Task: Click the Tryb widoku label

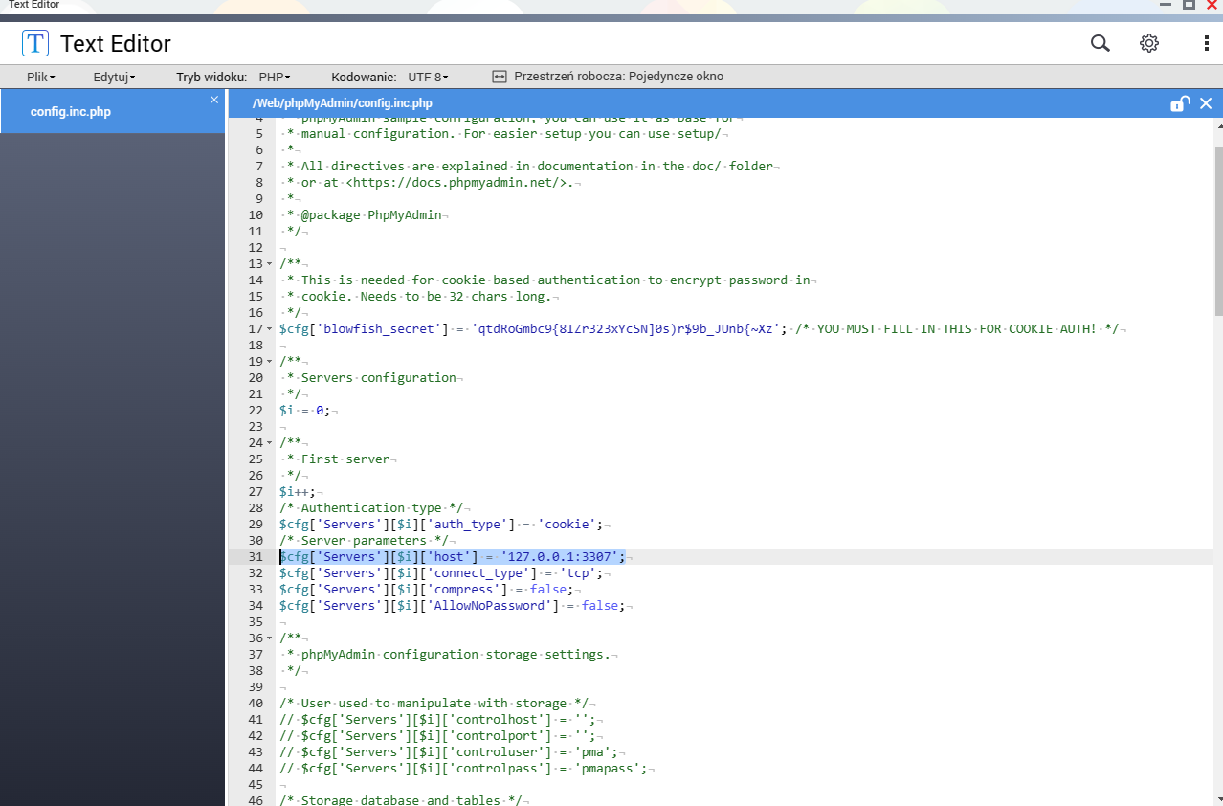Action: click(x=211, y=77)
